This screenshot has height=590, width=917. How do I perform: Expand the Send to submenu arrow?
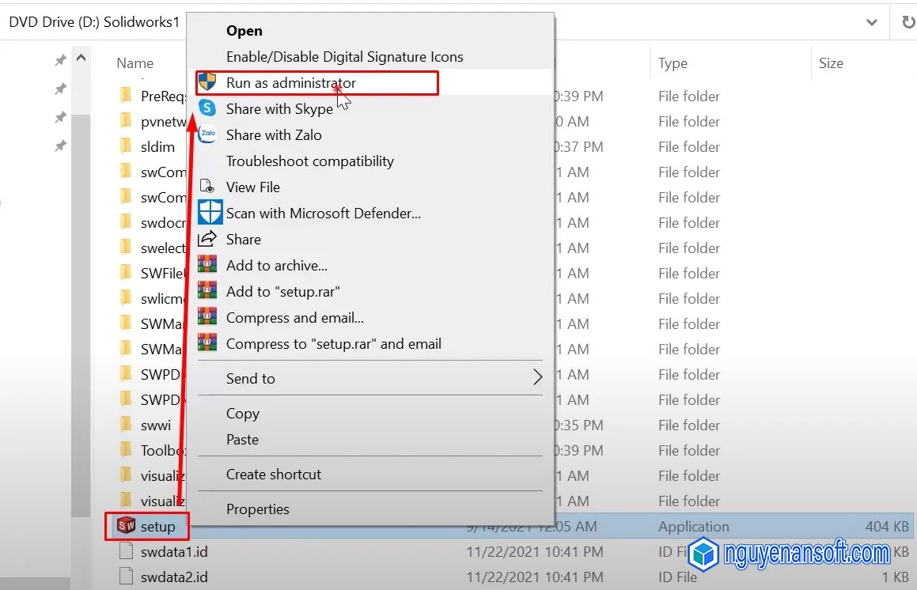tap(537, 378)
